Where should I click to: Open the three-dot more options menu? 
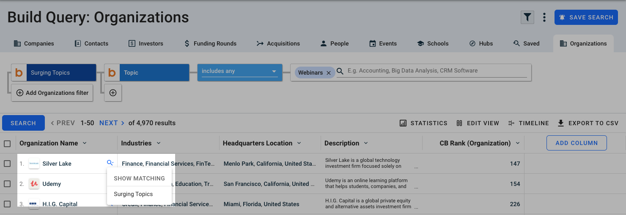tap(544, 17)
